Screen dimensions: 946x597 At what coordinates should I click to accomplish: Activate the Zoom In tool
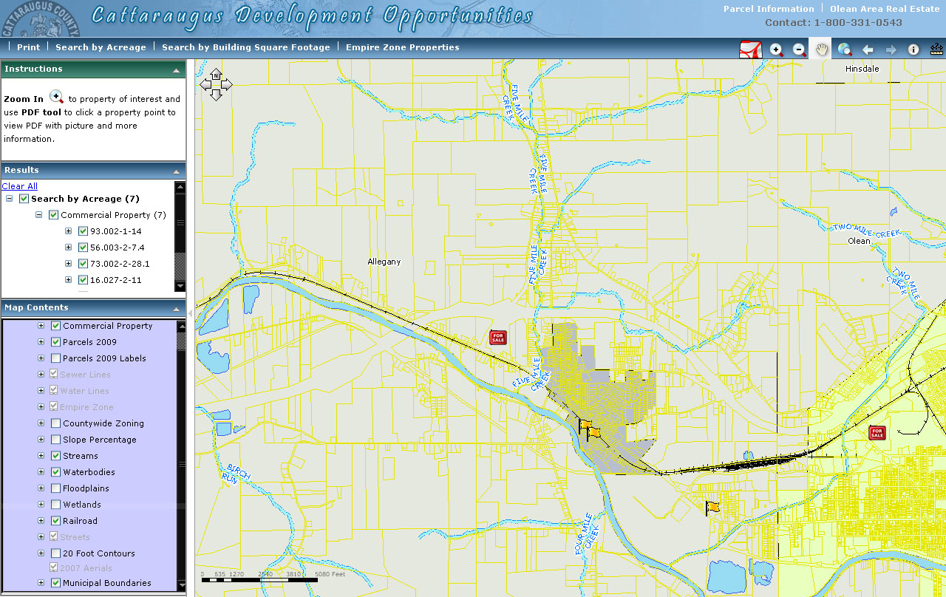click(x=776, y=50)
